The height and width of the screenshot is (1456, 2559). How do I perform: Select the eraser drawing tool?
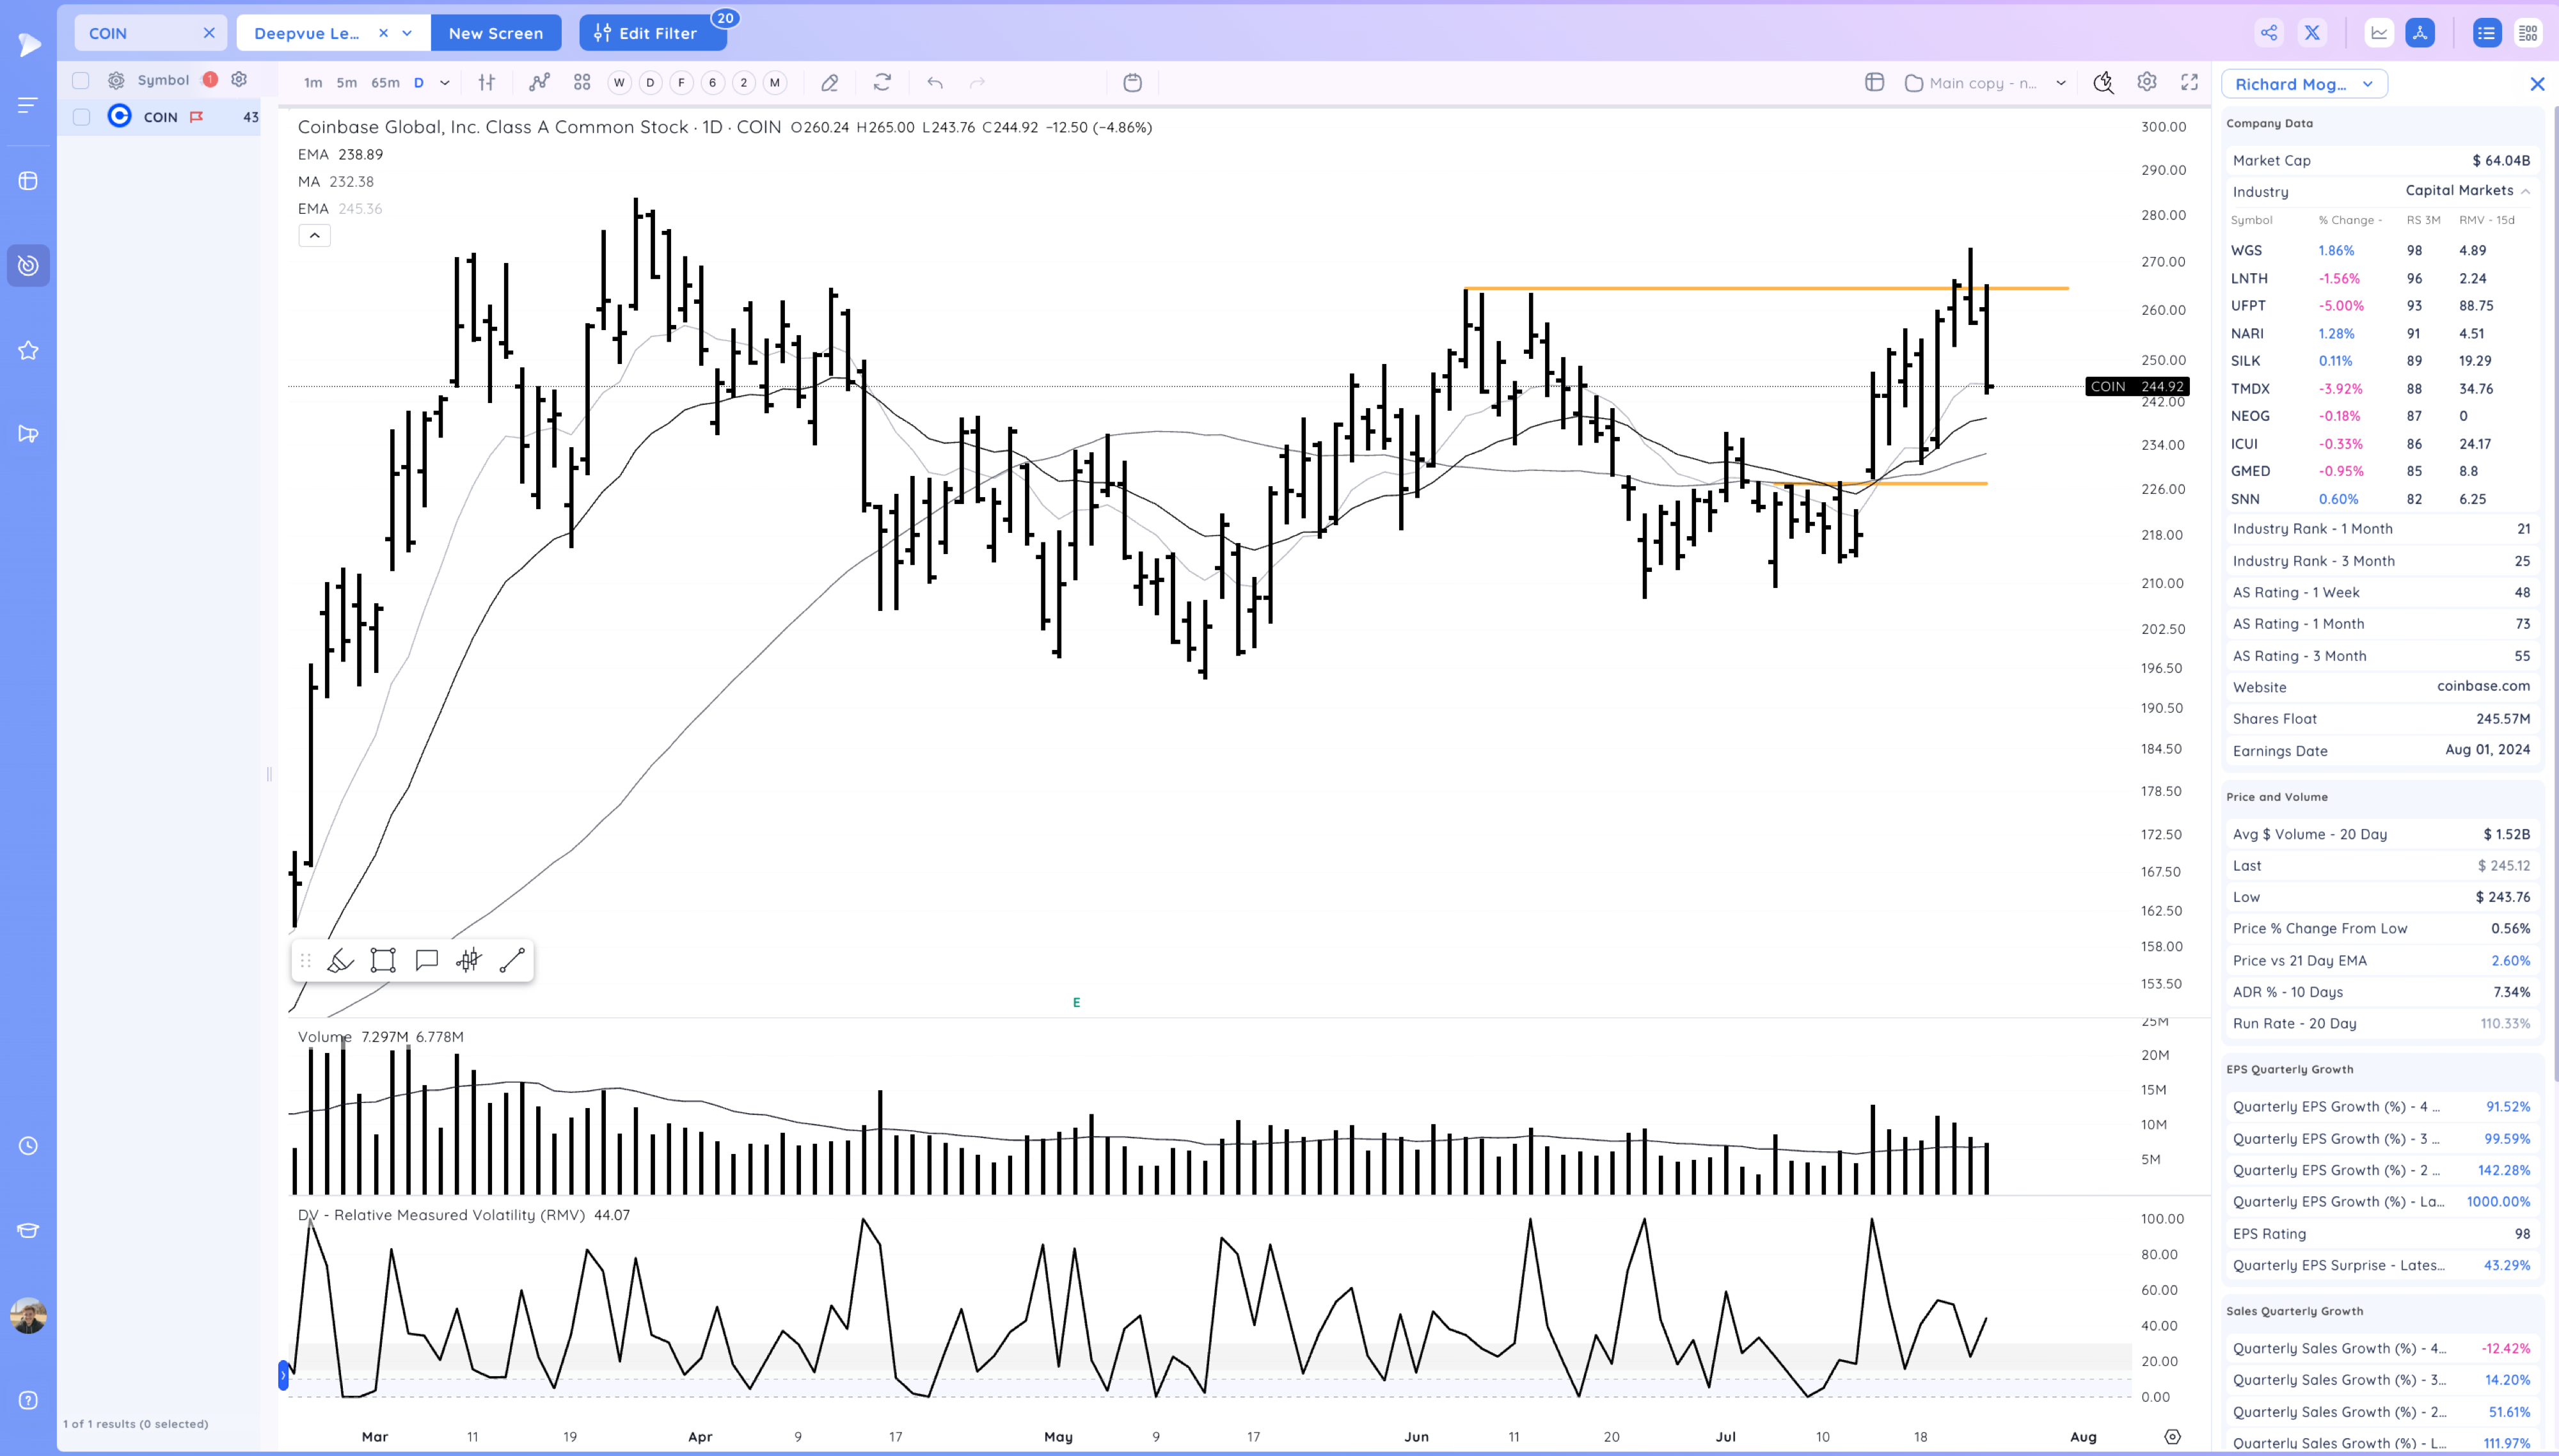(x=829, y=83)
